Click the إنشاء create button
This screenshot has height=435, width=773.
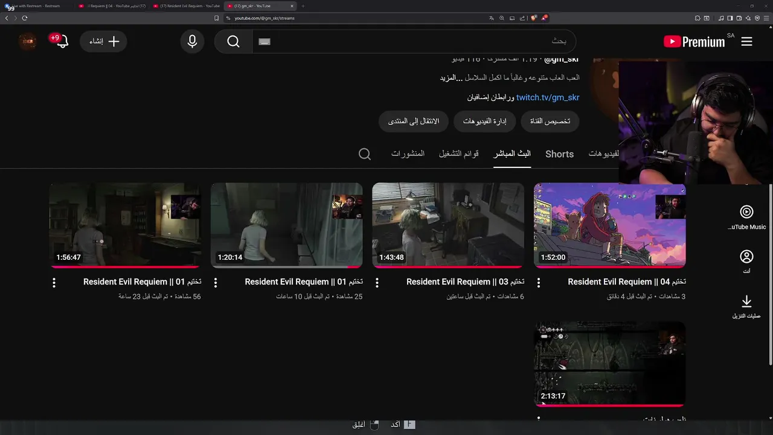coord(104,42)
